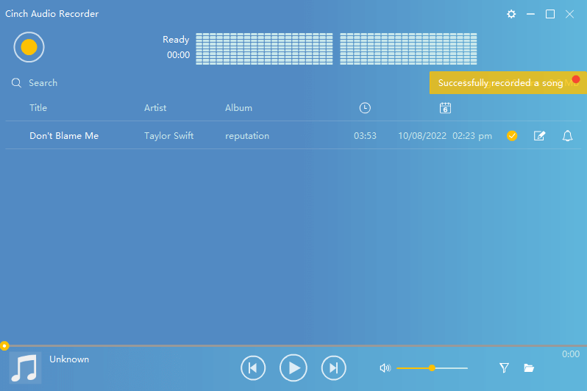The width and height of the screenshot is (587, 391).
Task: Start recording with the yellow record button
Action: pos(29,47)
